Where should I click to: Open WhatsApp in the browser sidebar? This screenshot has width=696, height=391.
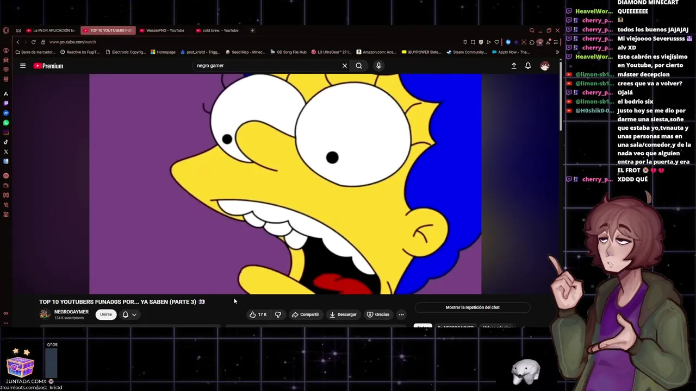click(6, 123)
